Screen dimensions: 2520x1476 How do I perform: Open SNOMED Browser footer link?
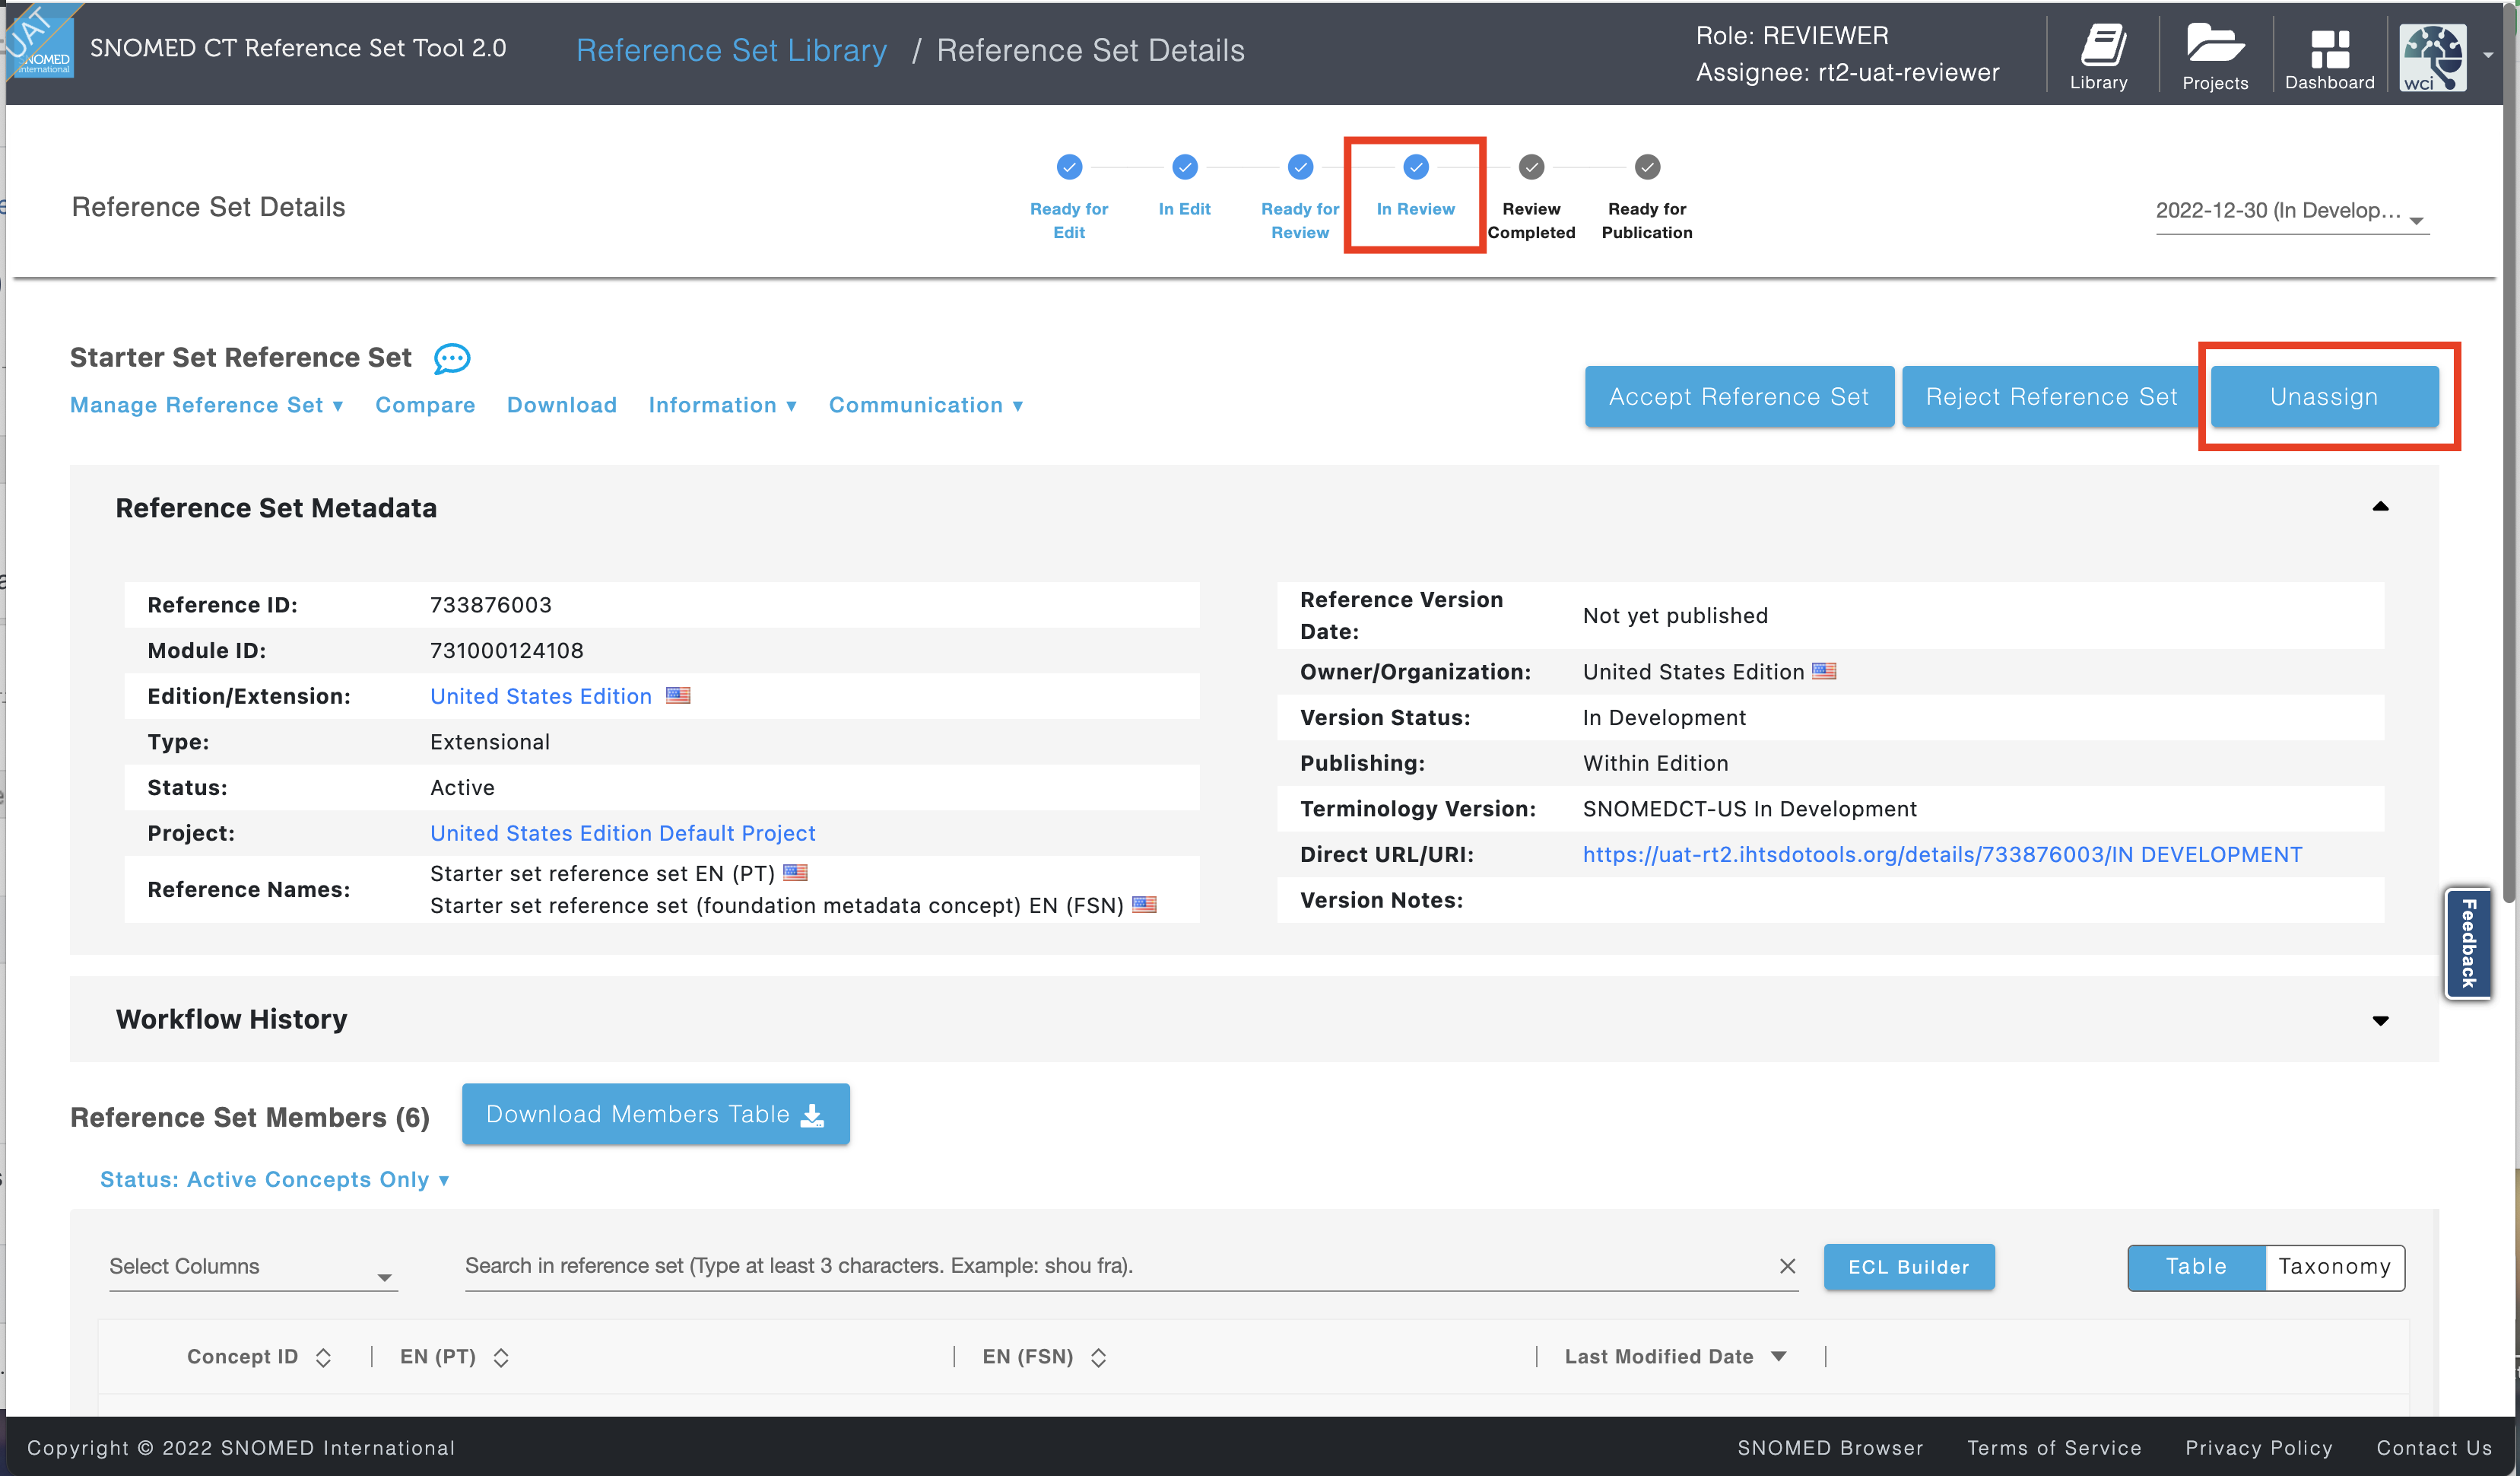(x=1830, y=1448)
